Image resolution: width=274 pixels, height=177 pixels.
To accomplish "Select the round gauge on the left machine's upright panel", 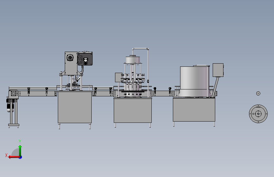I will (x=70, y=58).
